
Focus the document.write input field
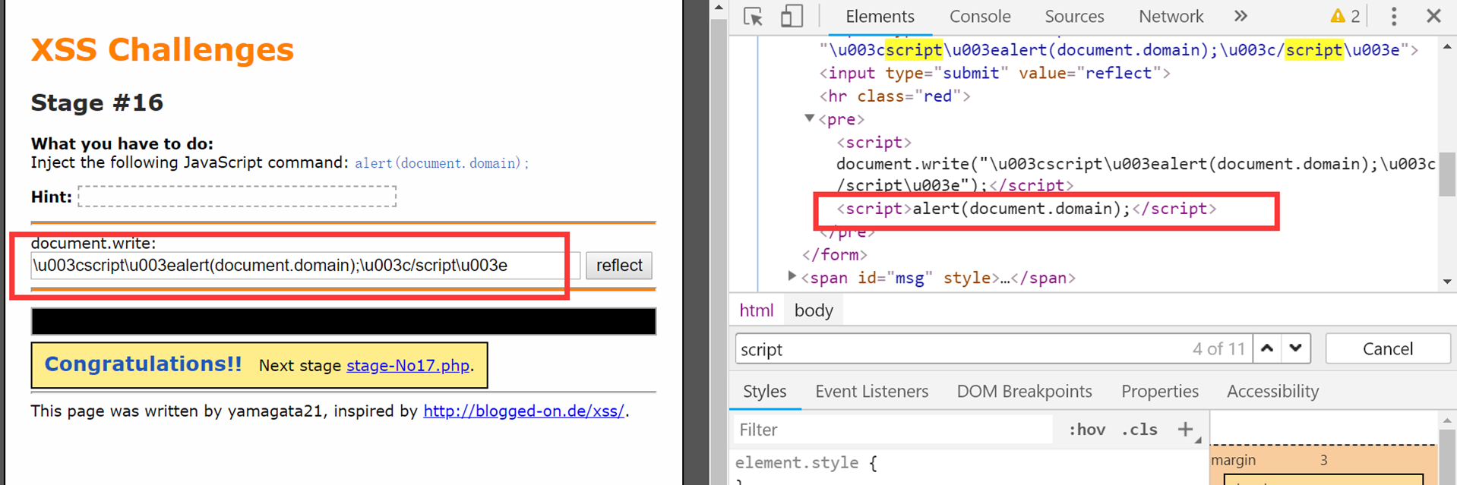(305, 265)
